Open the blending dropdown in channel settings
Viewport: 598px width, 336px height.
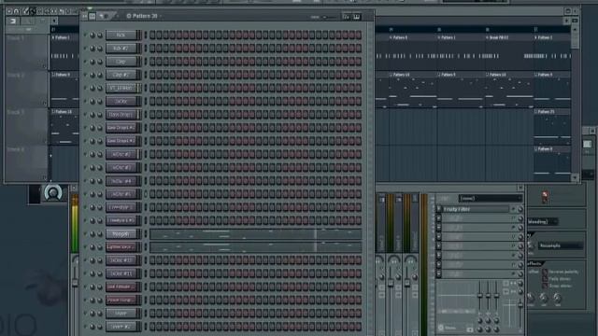543,221
